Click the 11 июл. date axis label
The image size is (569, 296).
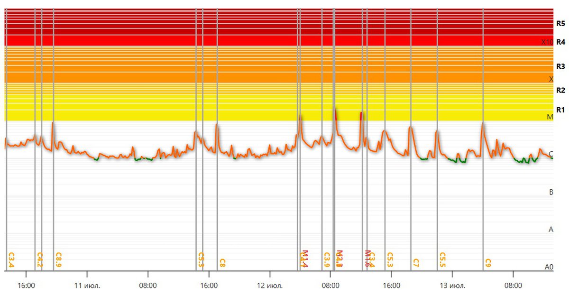(x=87, y=286)
